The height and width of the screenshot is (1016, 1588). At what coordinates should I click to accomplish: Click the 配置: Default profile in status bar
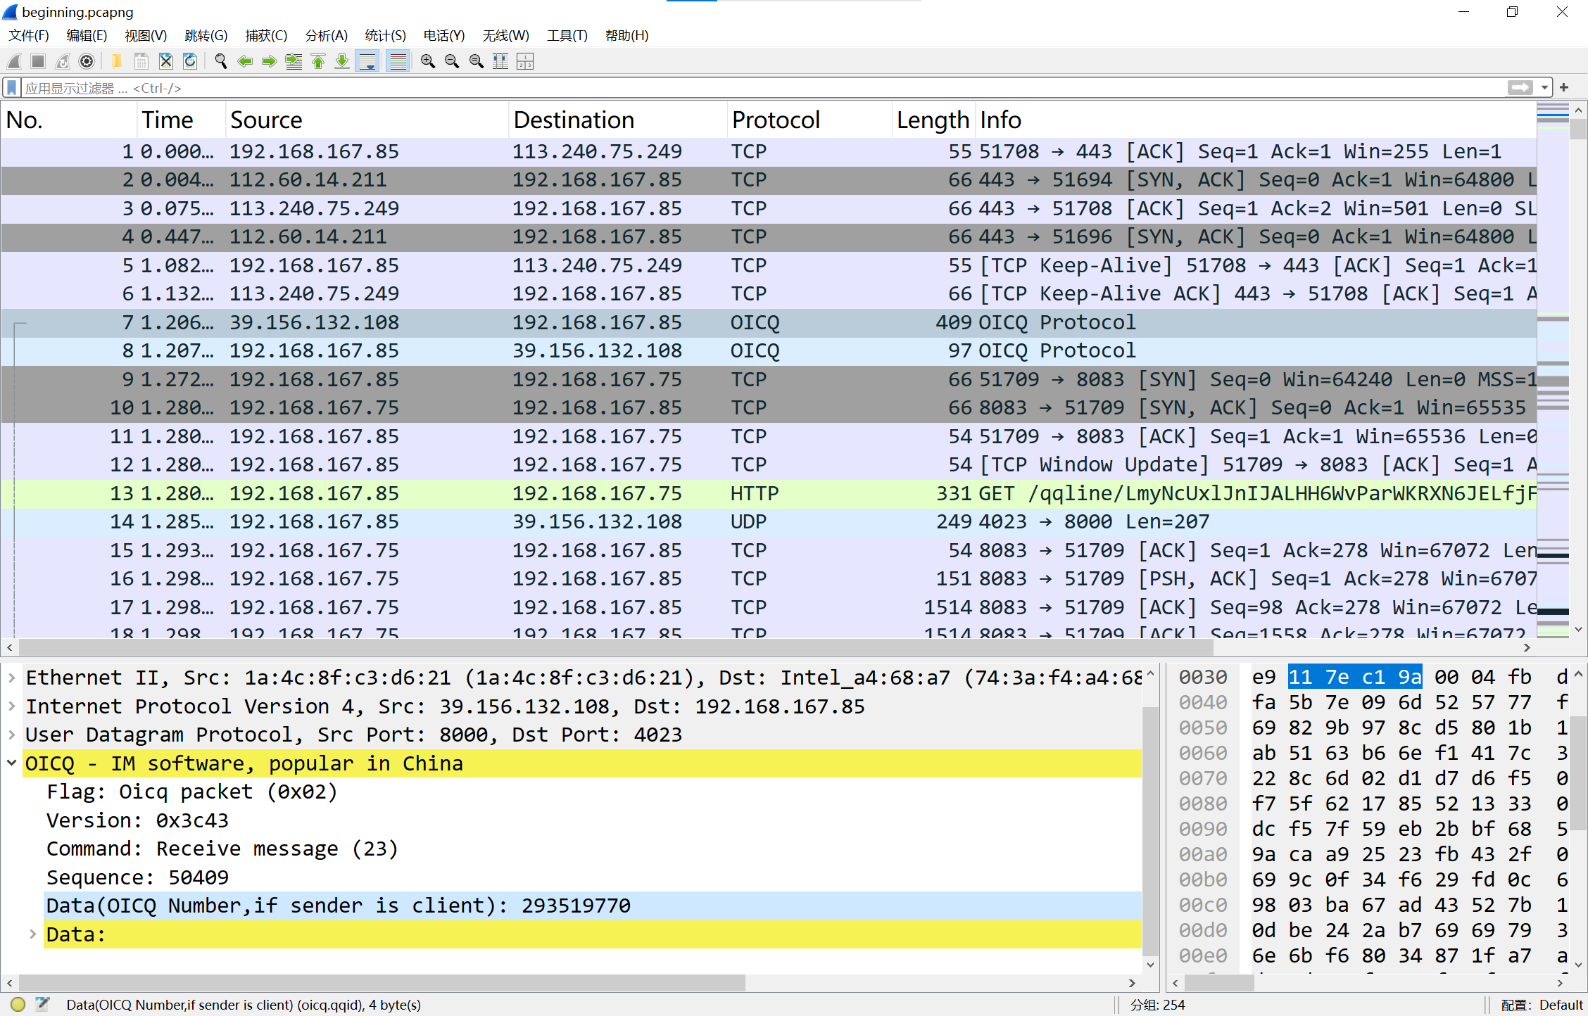click(x=1542, y=1005)
